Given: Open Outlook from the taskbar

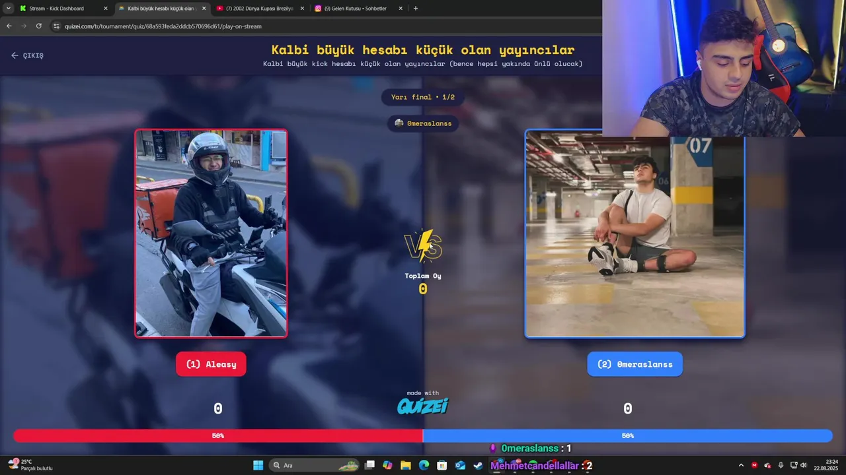Looking at the screenshot, I should click(x=460, y=465).
